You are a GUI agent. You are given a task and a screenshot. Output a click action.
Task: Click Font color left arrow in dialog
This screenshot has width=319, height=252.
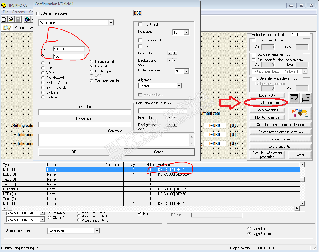pyautogui.click(x=170, y=53)
